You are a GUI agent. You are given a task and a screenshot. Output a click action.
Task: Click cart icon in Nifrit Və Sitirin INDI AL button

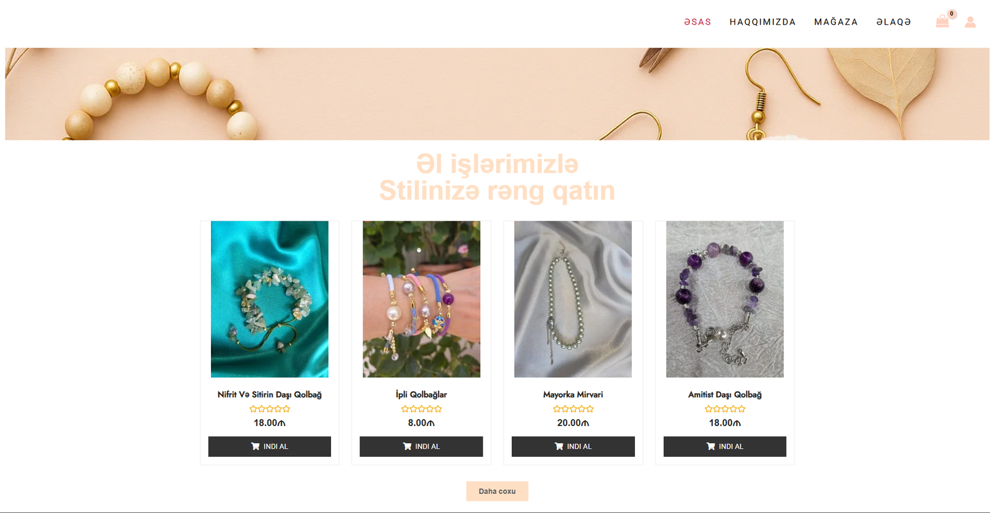pyautogui.click(x=255, y=446)
